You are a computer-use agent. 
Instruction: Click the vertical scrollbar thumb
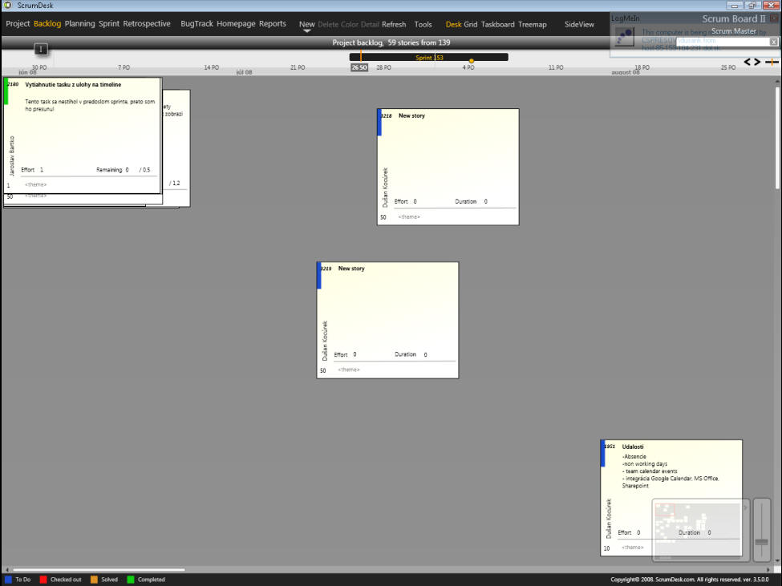777,138
